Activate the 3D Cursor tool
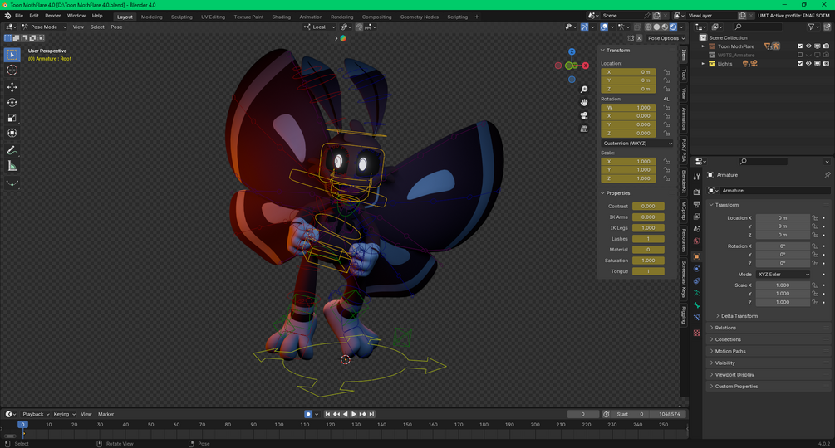The image size is (835, 448). pos(12,71)
